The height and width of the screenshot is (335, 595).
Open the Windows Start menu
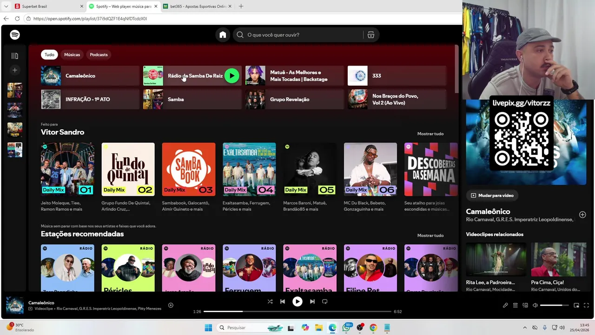click(208, 328)
